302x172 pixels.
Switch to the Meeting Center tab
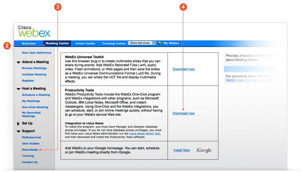click(57, 43)
